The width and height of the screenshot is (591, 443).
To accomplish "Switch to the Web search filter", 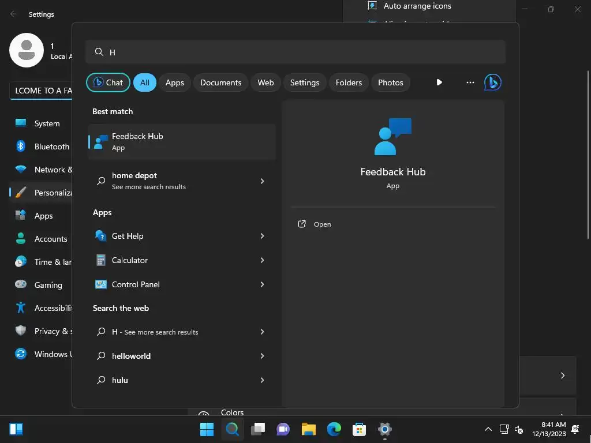I will point(265,82).
